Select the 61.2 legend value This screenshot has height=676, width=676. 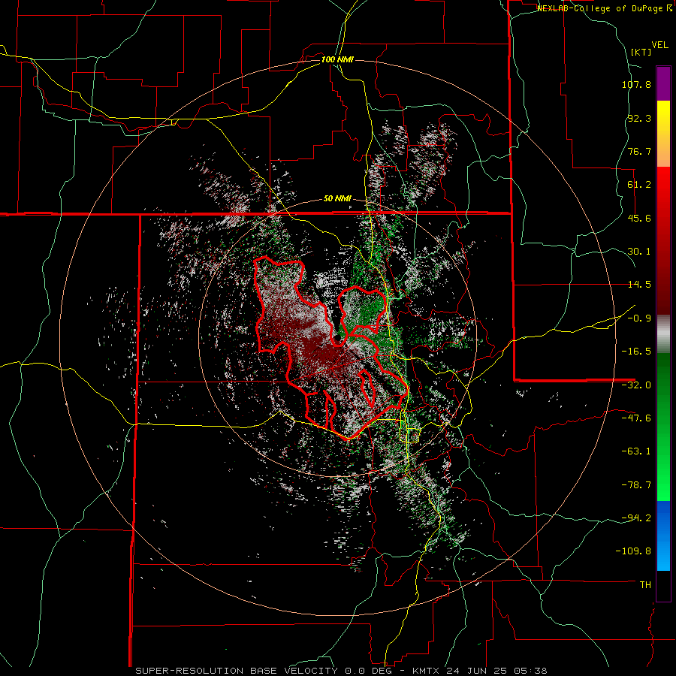point(639,185)
